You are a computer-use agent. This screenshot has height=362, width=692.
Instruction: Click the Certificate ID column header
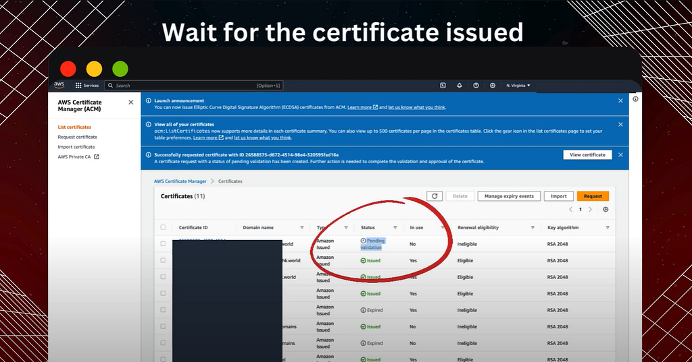tap(193, 228)
